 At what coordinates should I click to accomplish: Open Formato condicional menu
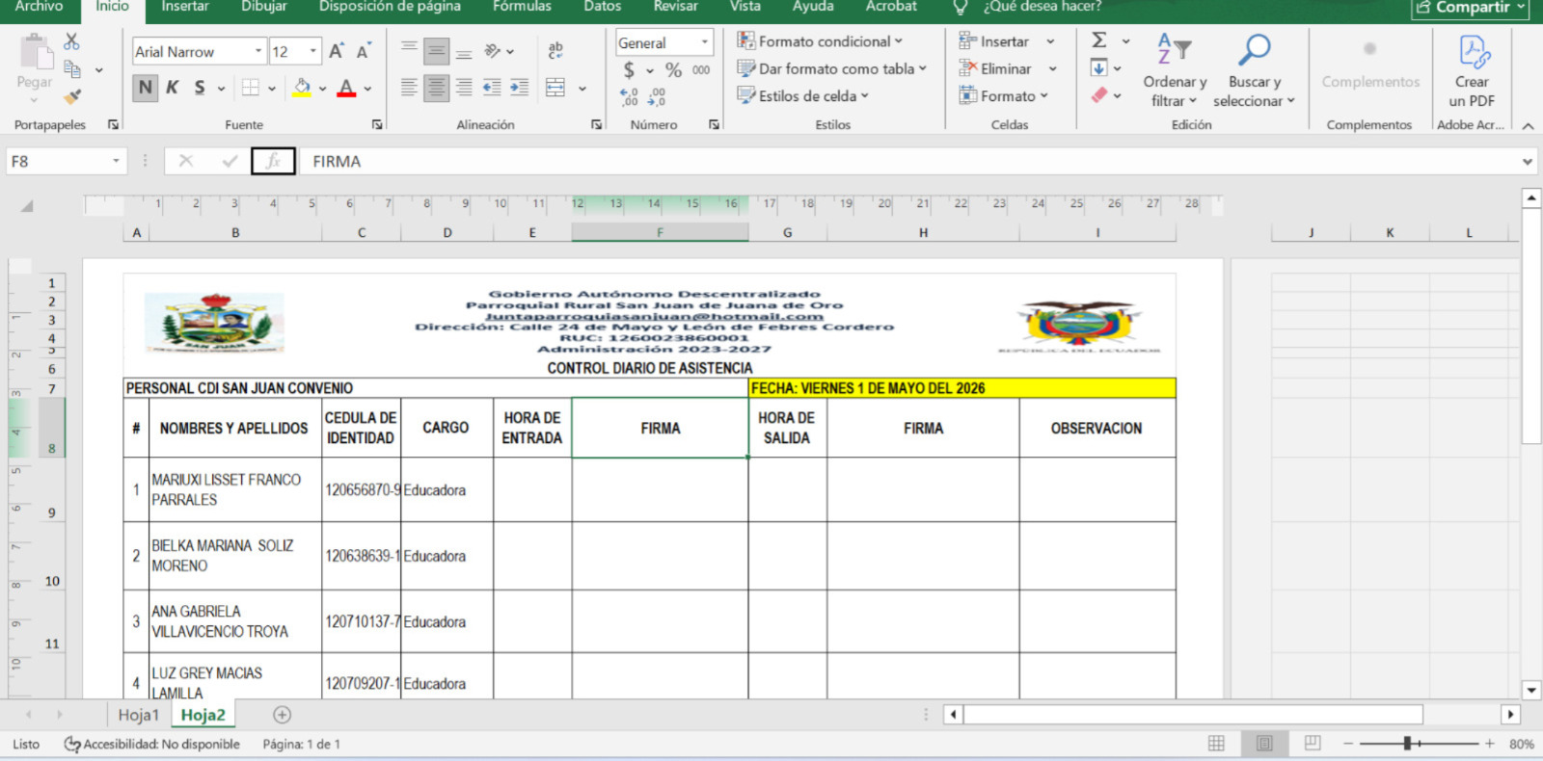tap(820, 41)
